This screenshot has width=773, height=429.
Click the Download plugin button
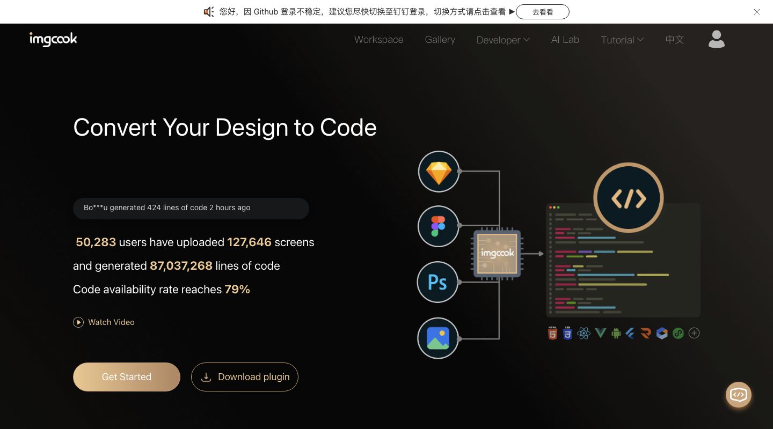245,377
